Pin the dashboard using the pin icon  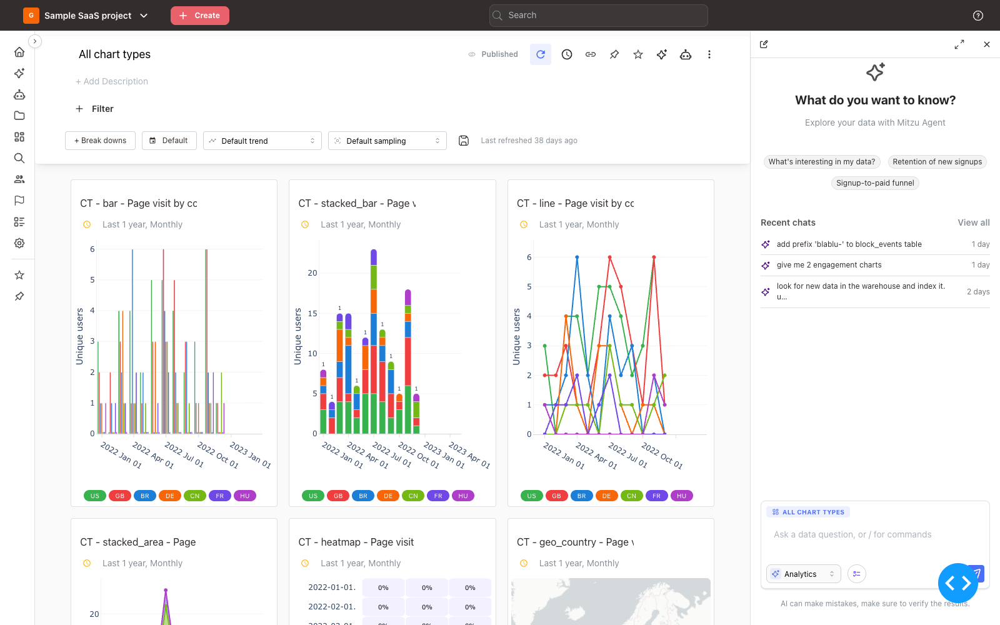pos(614,54)
